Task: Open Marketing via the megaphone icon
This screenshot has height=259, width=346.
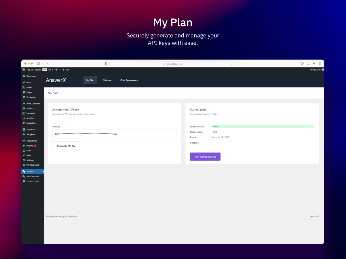Action: [x=24, y=123]
